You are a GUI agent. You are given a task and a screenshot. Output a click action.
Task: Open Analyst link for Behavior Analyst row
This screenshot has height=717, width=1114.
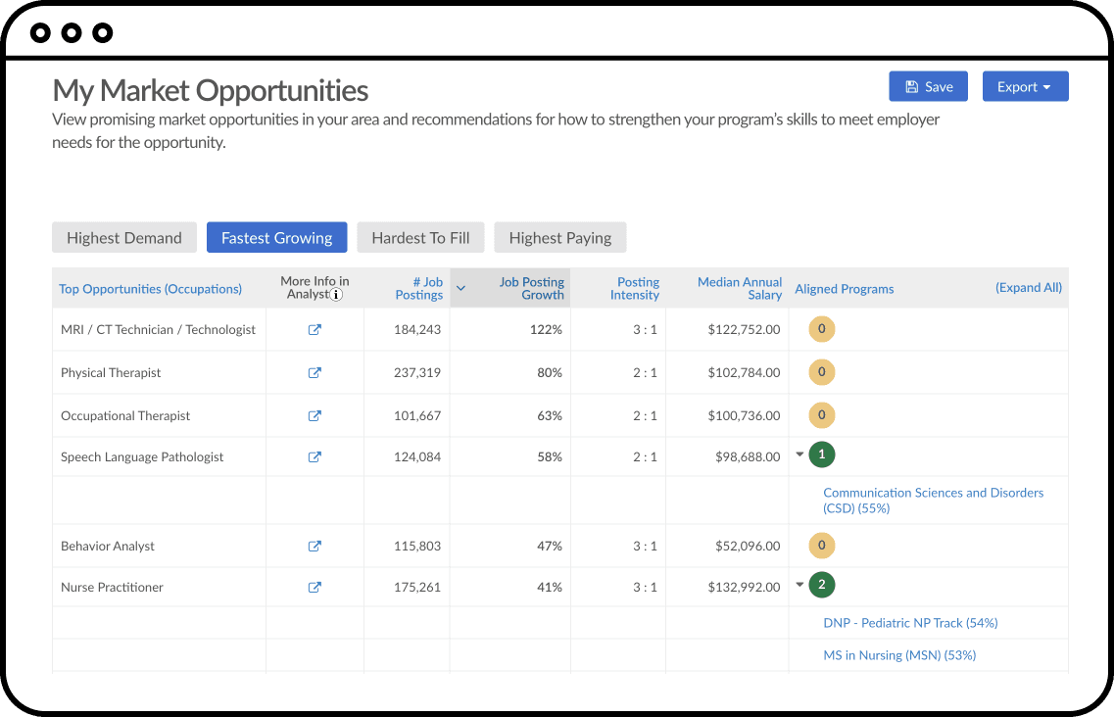(x=315, y=546)
